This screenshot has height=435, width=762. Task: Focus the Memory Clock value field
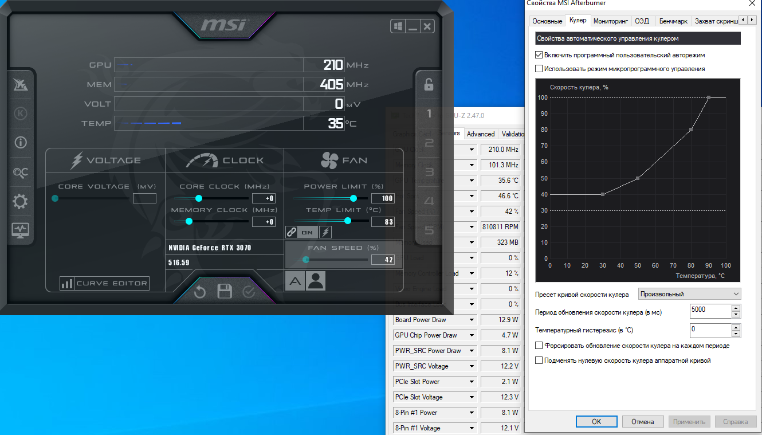pos(264,222)
